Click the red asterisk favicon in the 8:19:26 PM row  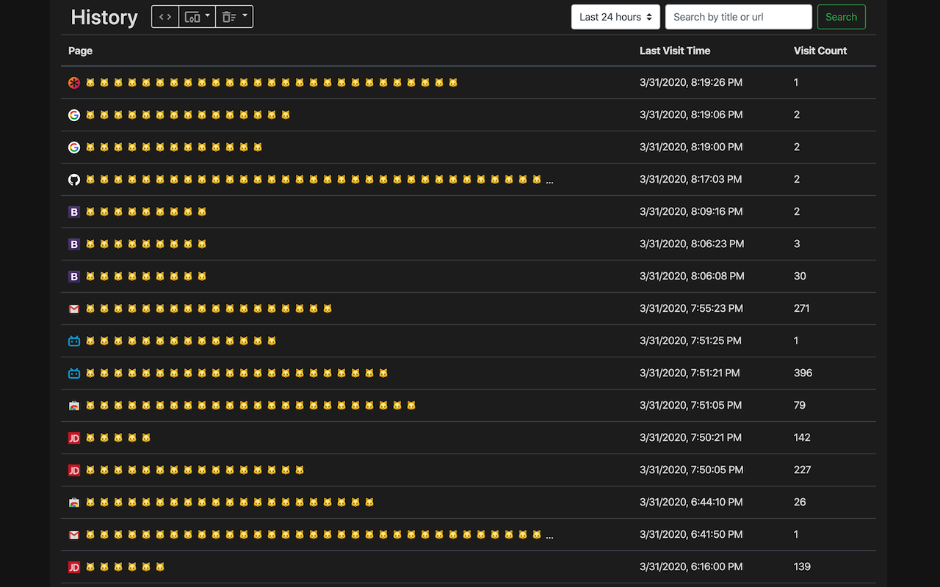click(x=74, y=83)
